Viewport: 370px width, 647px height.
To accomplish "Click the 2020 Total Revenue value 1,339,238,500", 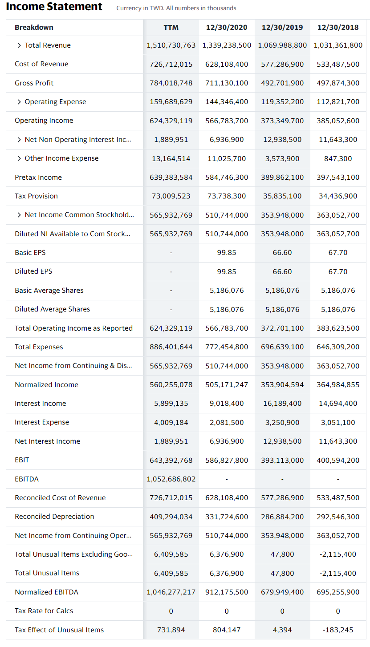I will pyautogui.click(x=227, y=45).
